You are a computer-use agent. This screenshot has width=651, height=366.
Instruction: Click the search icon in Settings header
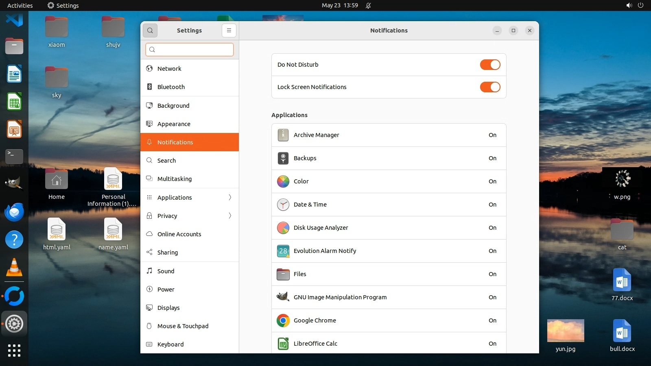tap(150, 30)
